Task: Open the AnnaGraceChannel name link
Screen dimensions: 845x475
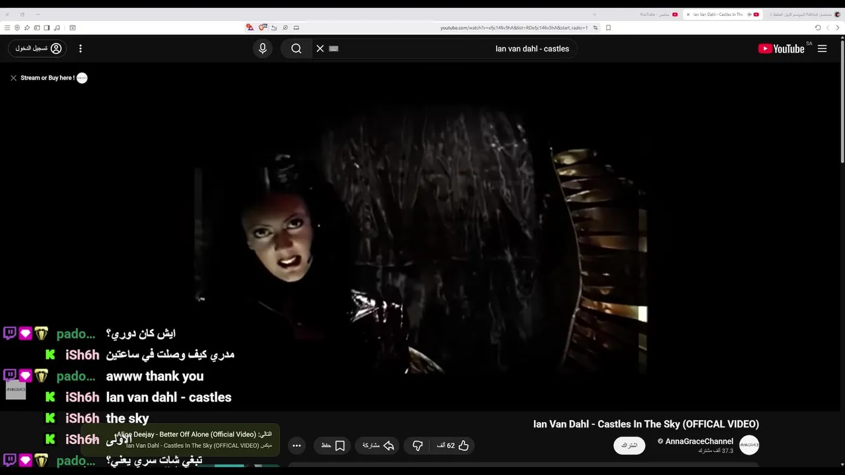Action: pos(699,441)
